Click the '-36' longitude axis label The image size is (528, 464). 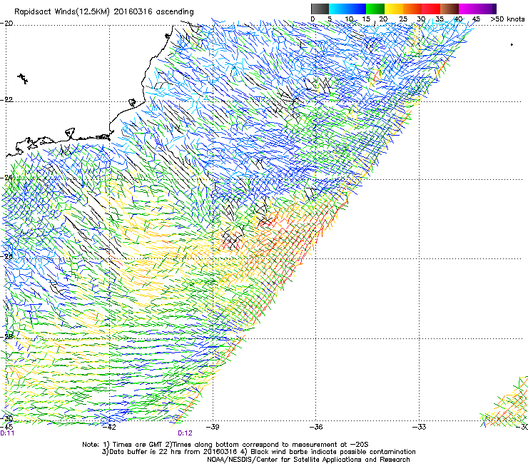tap(316, 427)
